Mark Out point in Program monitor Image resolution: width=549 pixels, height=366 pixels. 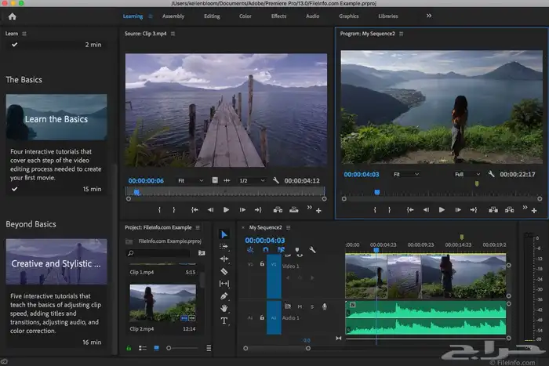click(x=389, y=209)
